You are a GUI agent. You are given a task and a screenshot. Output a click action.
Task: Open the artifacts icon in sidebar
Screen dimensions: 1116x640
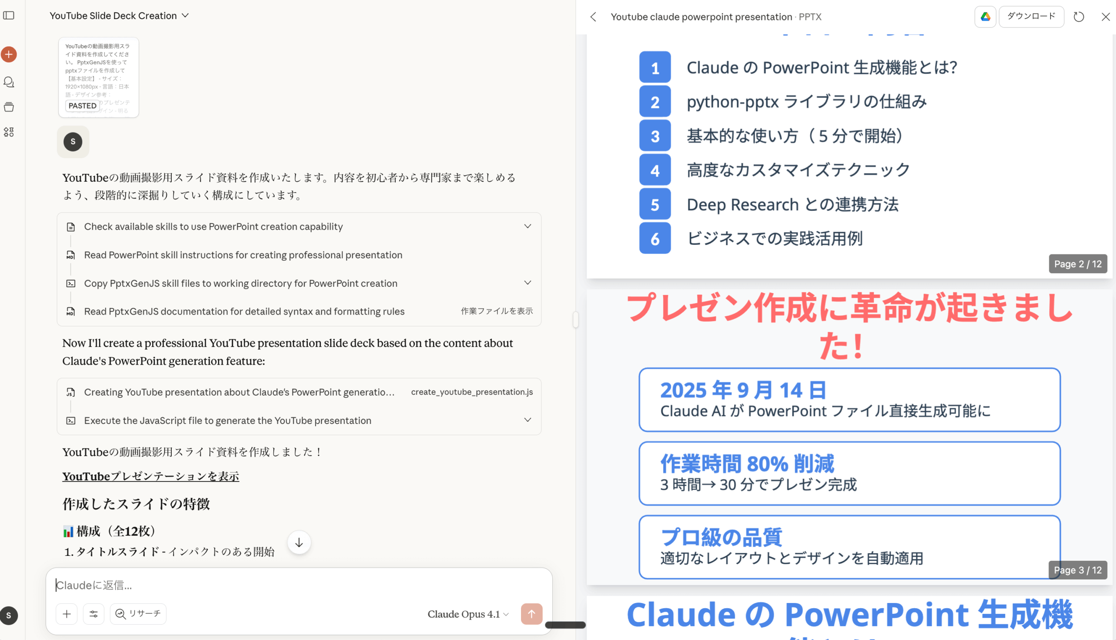[x=9, y=132]
